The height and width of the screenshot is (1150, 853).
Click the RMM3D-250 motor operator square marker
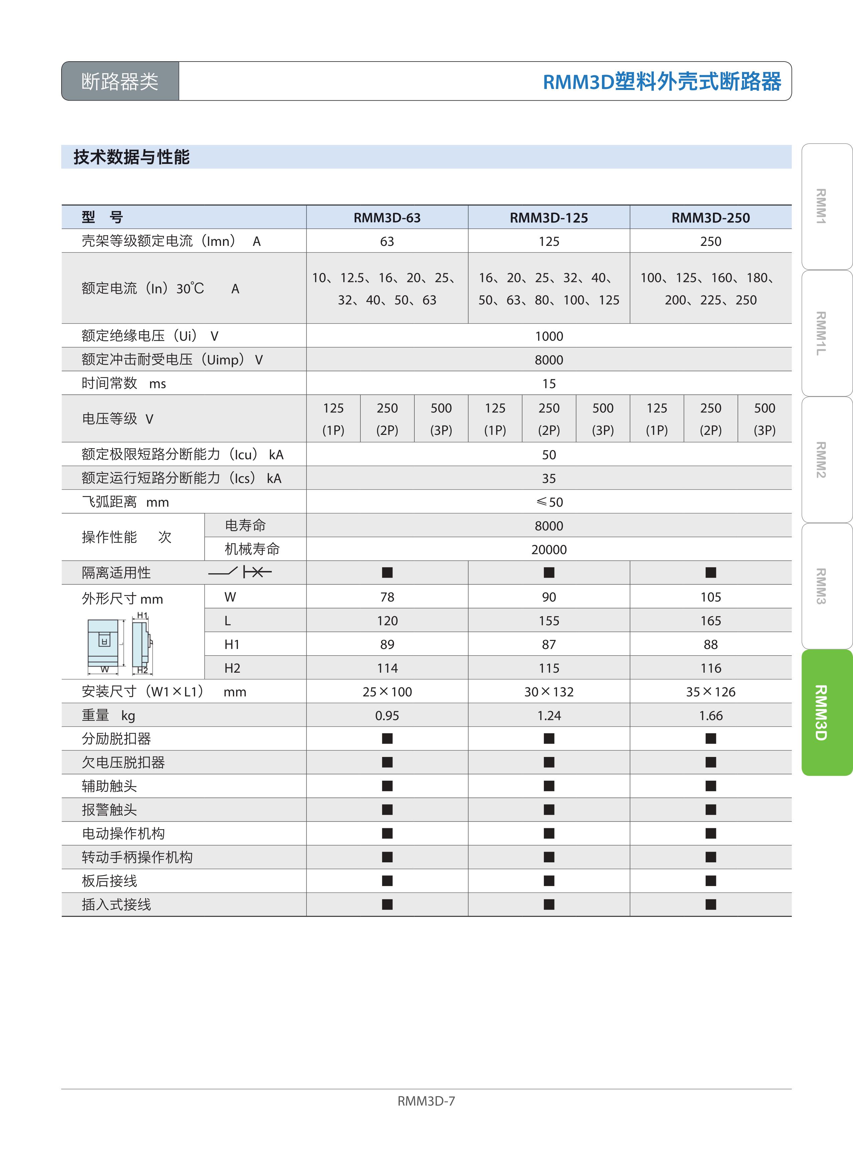click(711, 833)
